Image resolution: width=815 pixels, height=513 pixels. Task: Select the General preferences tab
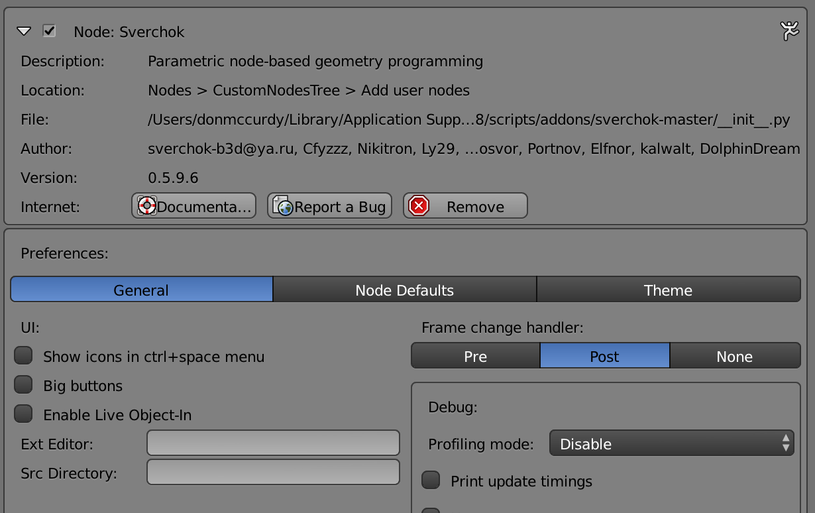coord(141,290)
